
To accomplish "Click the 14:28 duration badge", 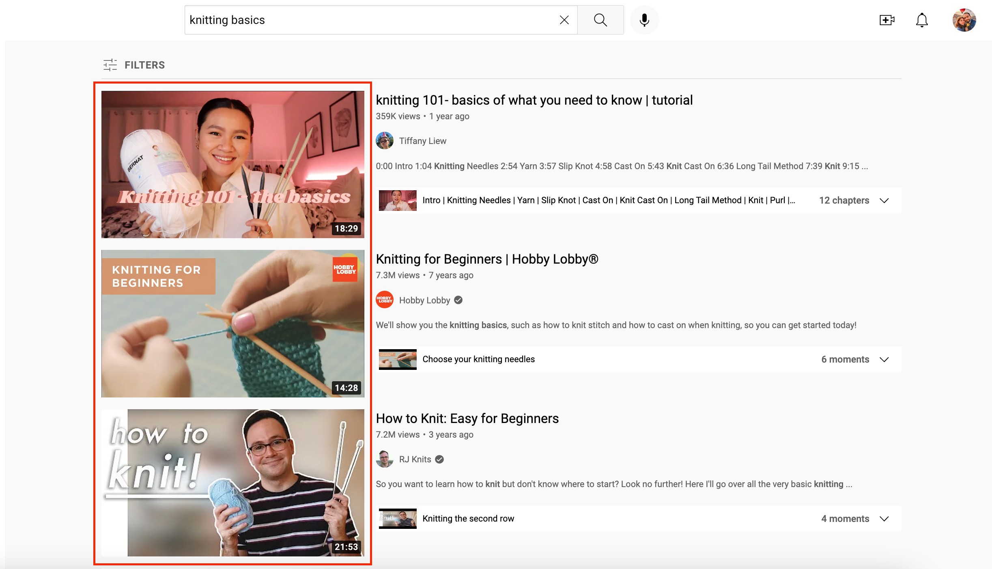I will pos(346,388).
